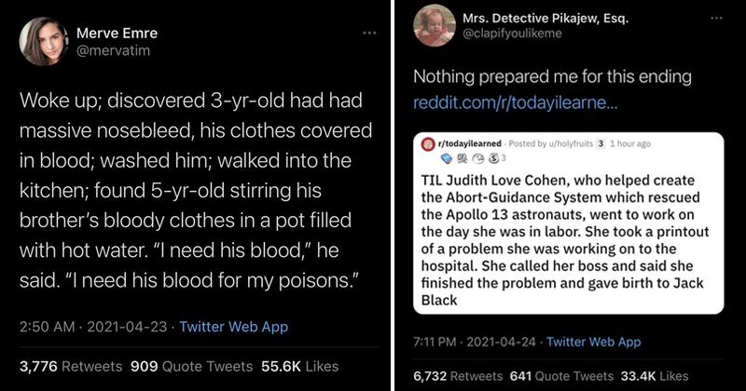Click Merve Emre's profile picture
The width and height of the screenshot is (746, 391).
[41, 43]
